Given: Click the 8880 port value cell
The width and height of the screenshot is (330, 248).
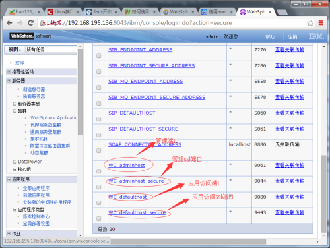Looking at the screenshot, I should click(260, 144).
